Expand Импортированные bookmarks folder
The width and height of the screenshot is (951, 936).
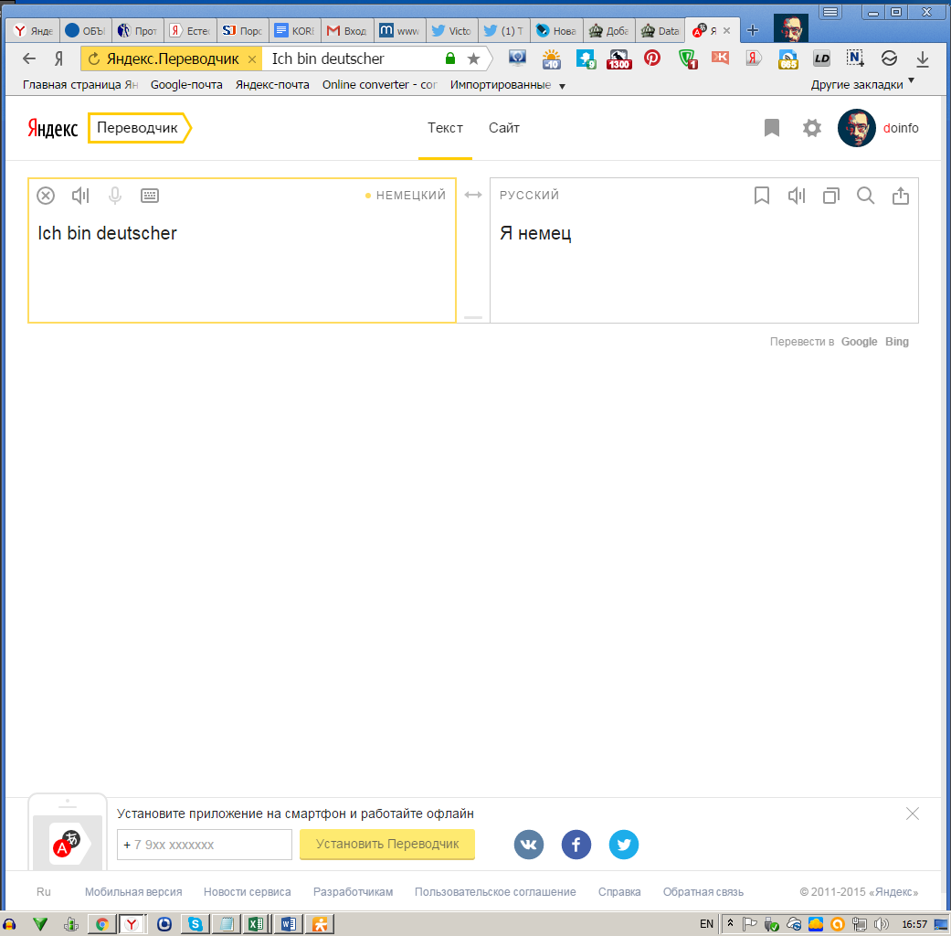(x=507, y=84)
